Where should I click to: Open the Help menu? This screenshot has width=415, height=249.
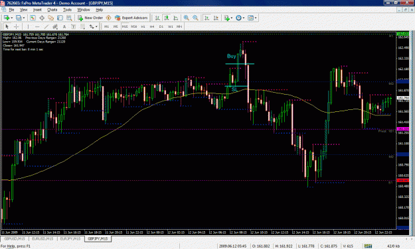(x=99, y=10)
